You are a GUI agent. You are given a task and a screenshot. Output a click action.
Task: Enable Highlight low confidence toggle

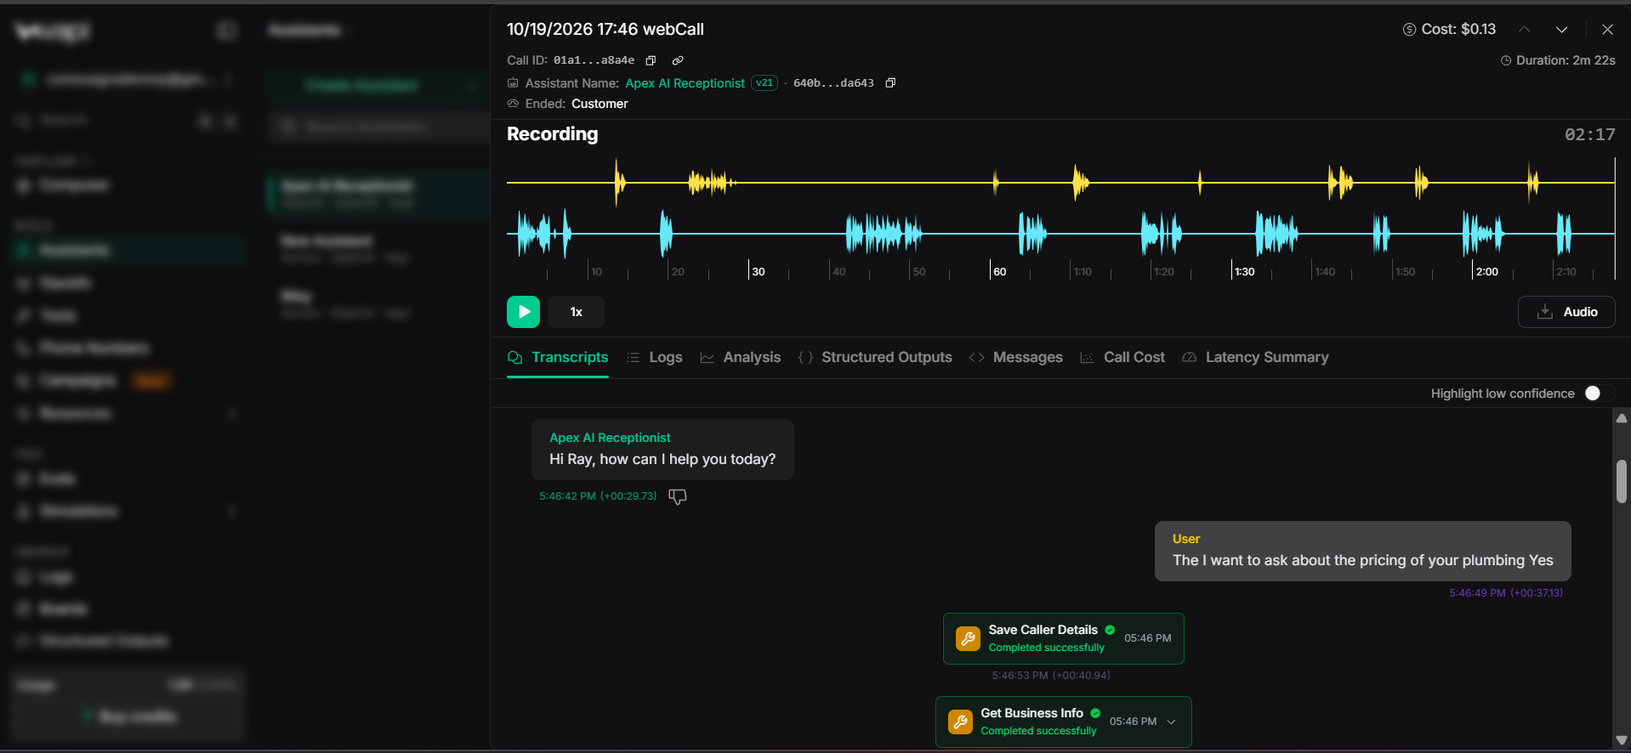click(x=1599, y=393)
